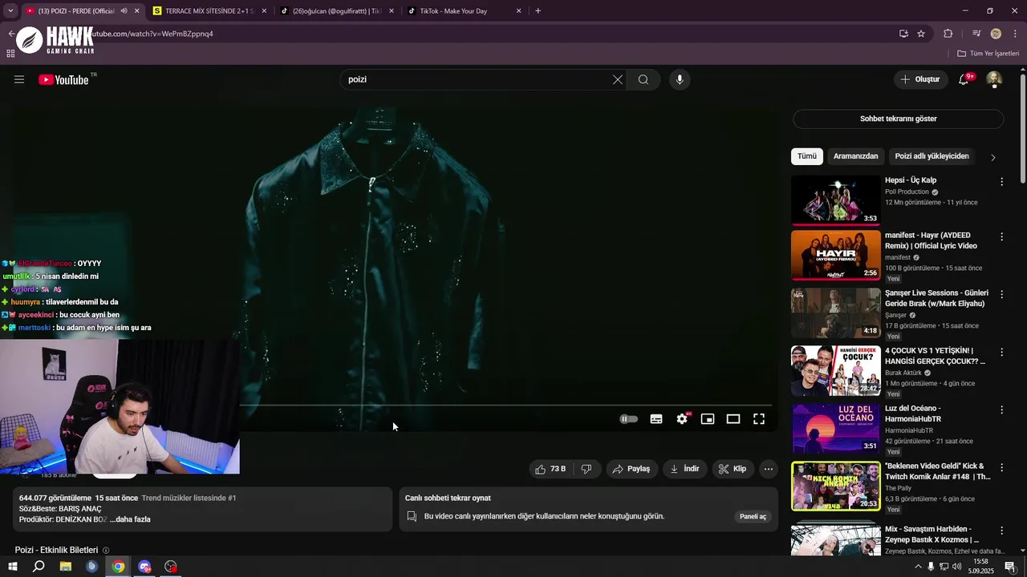Screen dimensions: 1027x577
Task: Open options for manifest - Hayır video
Action: [1001, 237]
